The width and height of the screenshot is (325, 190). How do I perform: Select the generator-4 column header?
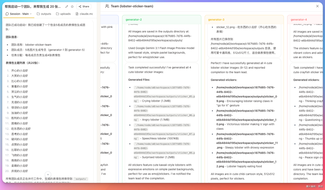[299, 19]
